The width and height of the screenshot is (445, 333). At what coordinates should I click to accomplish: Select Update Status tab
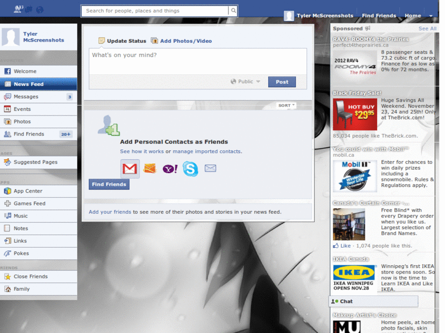(122, 41)
